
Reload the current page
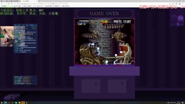point(8,4)
